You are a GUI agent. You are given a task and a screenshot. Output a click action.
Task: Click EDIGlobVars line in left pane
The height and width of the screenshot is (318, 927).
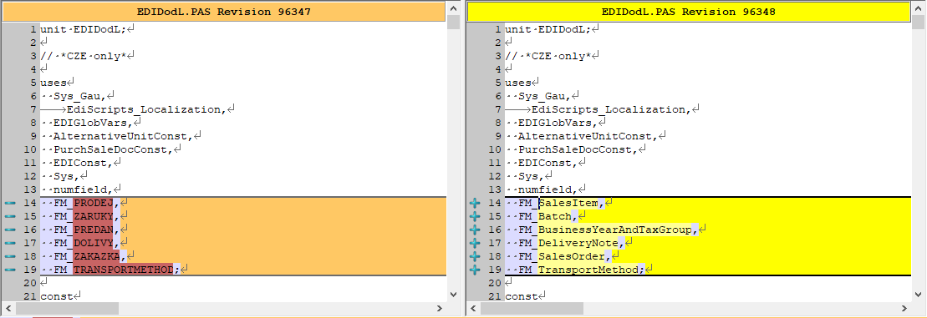(94, 123)
